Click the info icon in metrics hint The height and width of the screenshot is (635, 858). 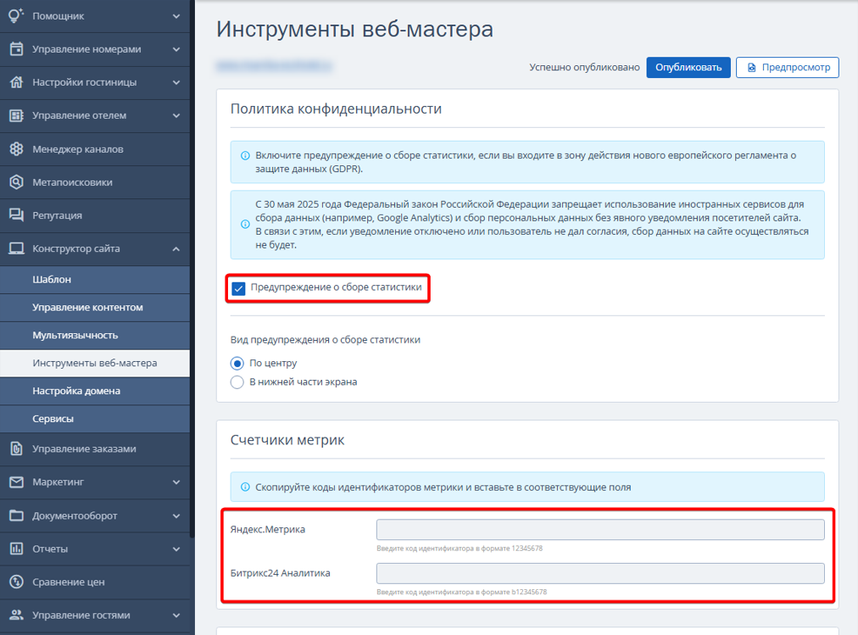pos(245,487)
